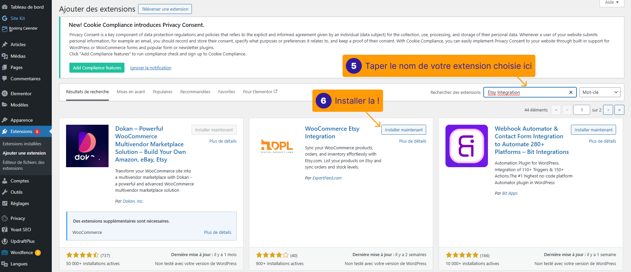Viewport: 631px width, 272px height.
Task: Open the UpdraftPlus icon
Action: 5,241
